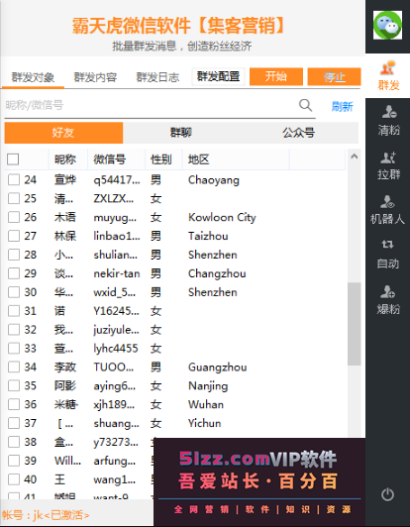The height and width of the screenshot is (527, 410).
Task: Check the box for row 40 王
Action: click(x=14, y=479)
